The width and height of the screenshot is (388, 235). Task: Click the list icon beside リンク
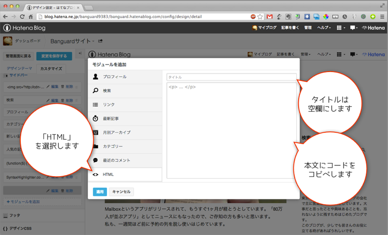[95, 105]
